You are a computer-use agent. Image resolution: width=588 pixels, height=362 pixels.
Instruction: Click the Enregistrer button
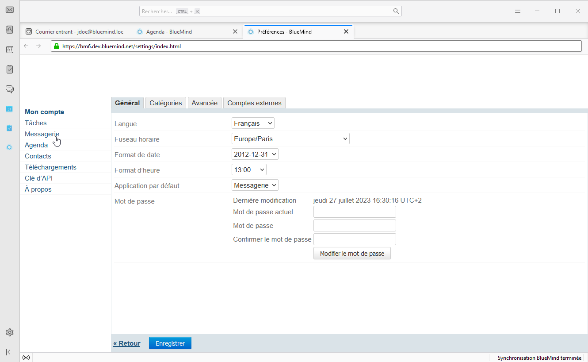point(170,343)
